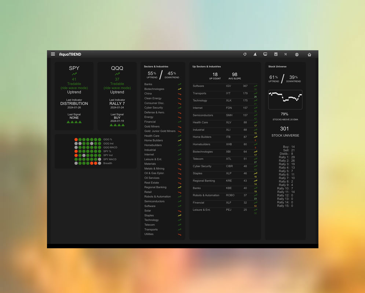This screenshot has width=365, height=293.
Task: Open the user account icon
Action: coord(297,55)
